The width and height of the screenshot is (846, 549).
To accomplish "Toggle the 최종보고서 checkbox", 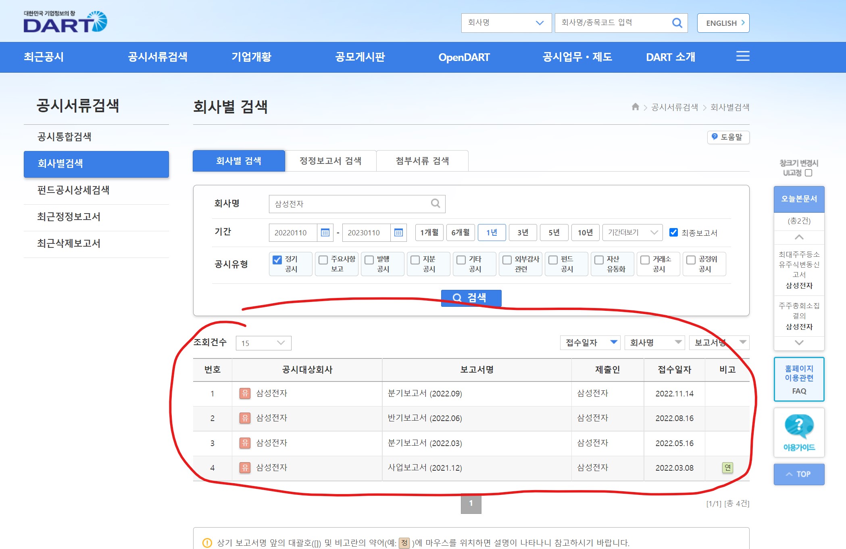I will click(673, 233).
